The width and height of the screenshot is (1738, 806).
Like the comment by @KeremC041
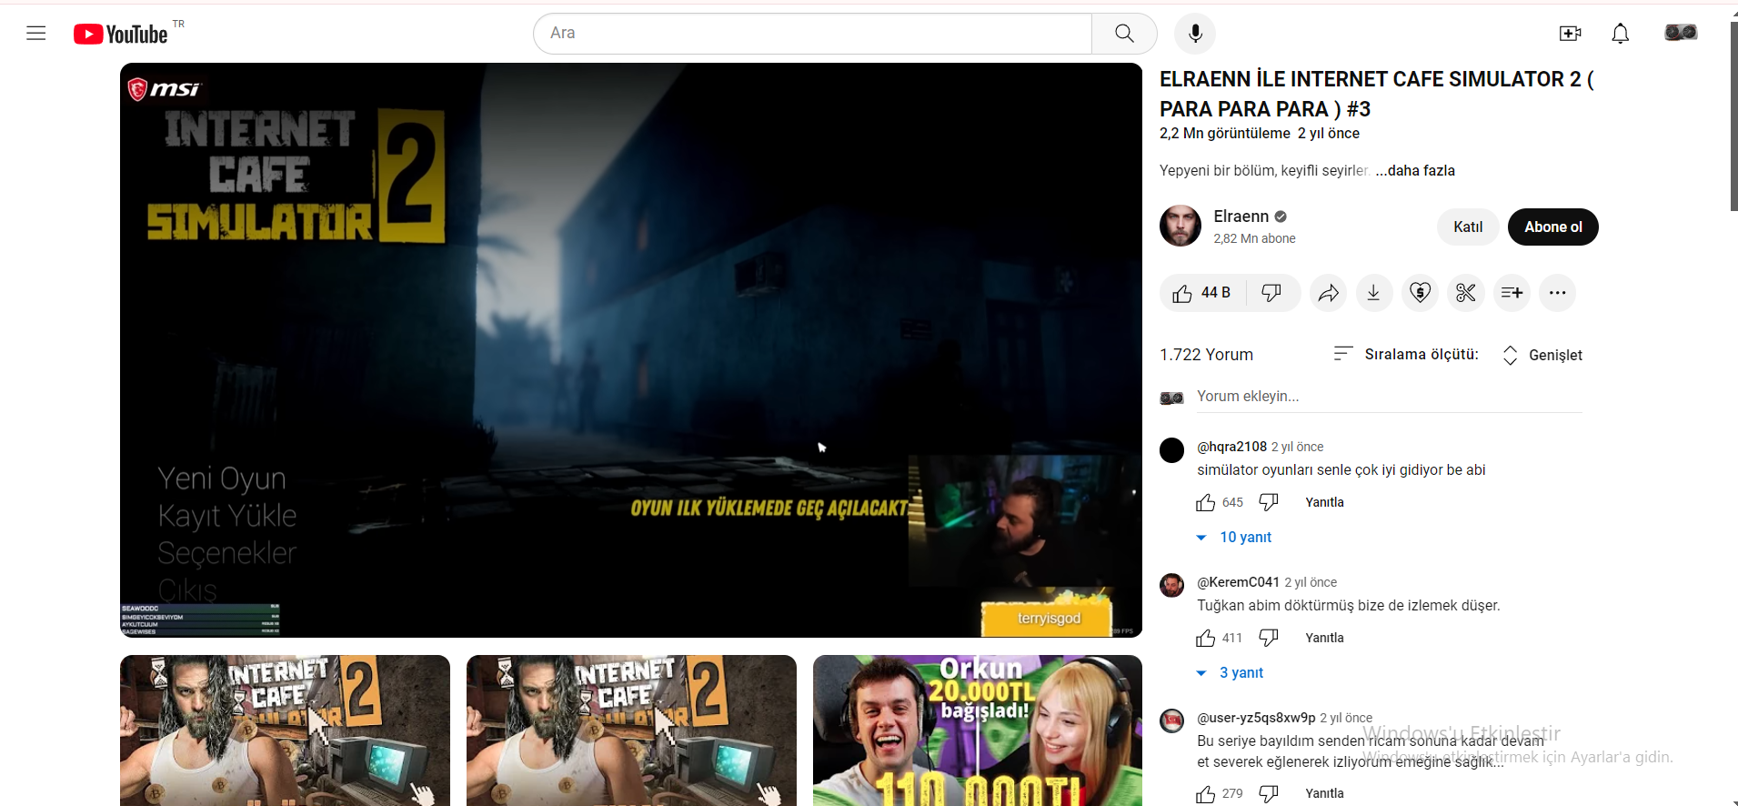[x=1206, y=638]
